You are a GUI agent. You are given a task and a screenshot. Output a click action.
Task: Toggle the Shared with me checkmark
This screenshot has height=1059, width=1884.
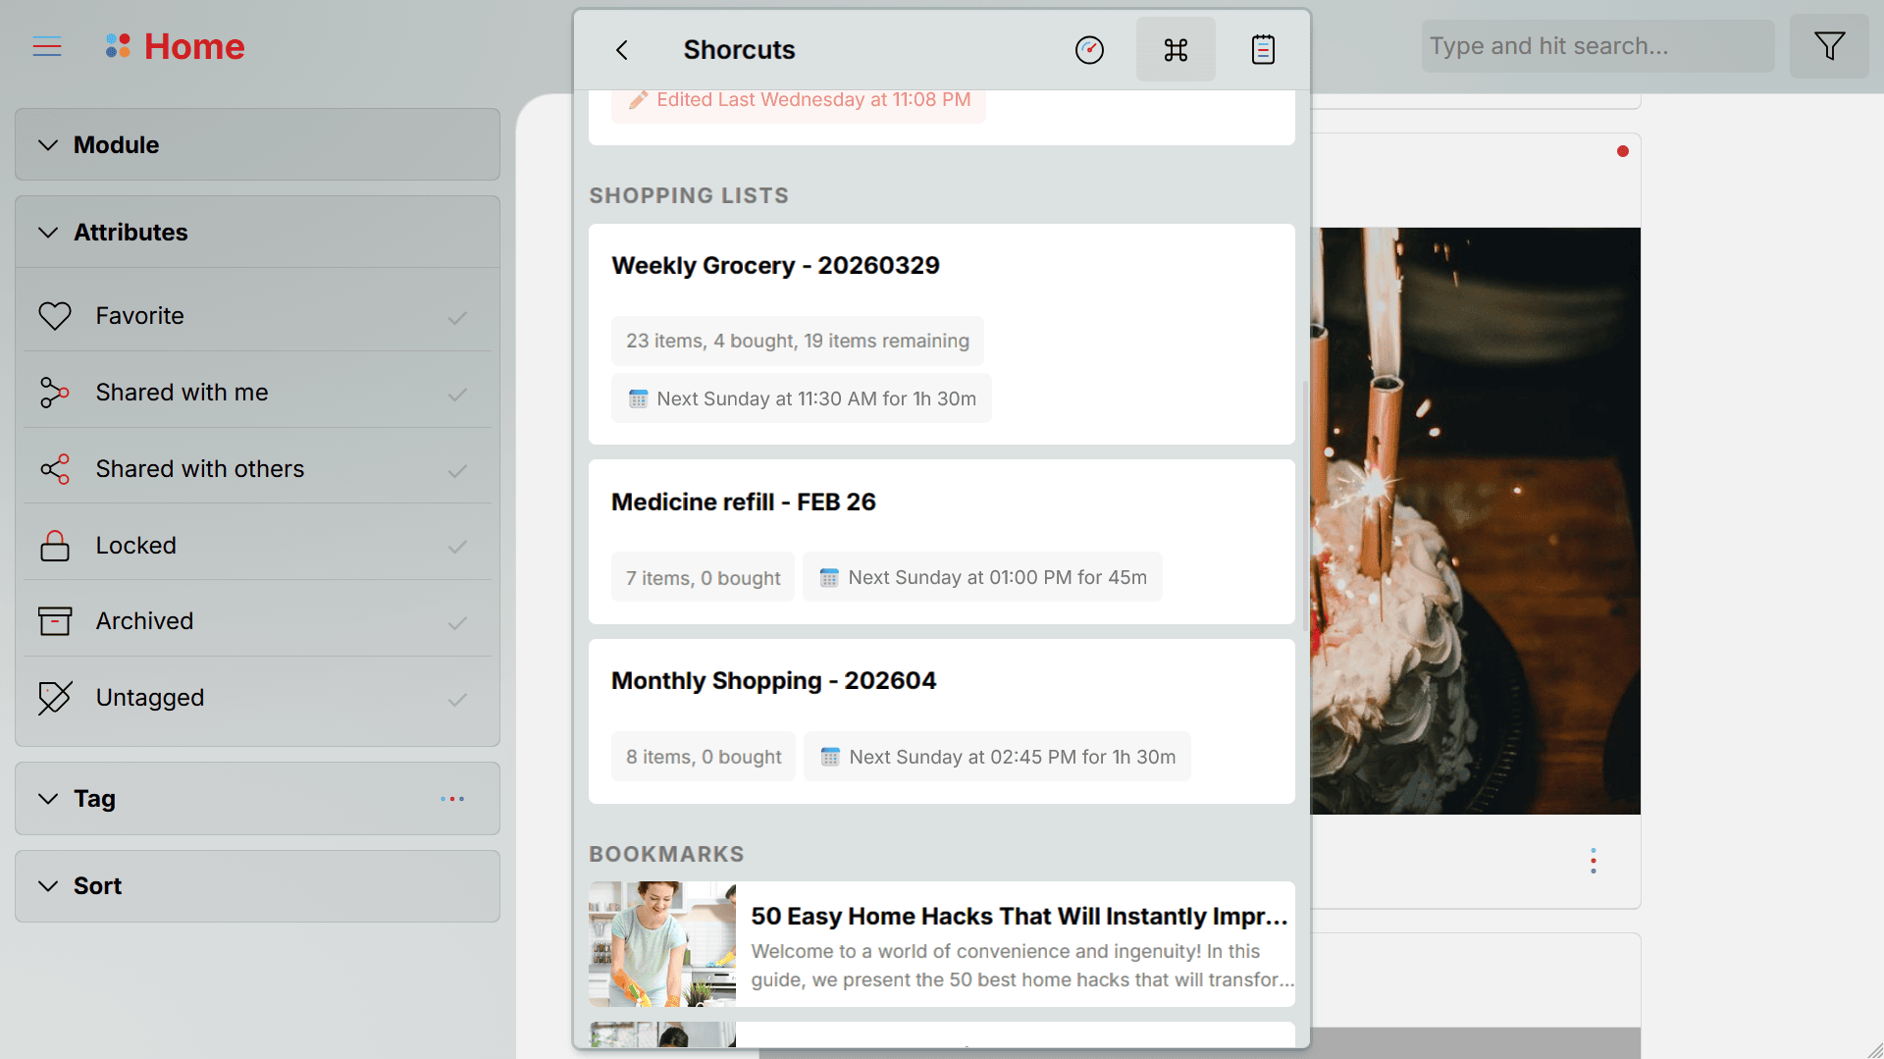click(457, 395)
